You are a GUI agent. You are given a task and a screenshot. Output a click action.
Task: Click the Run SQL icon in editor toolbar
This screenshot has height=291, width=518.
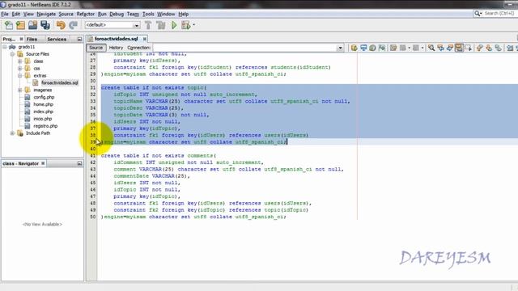(x=355, y=48)
